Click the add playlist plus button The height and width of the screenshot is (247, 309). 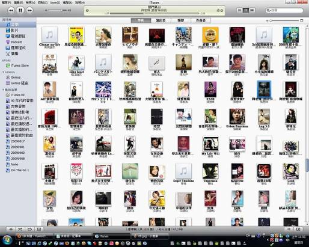(x=11, y=229)
